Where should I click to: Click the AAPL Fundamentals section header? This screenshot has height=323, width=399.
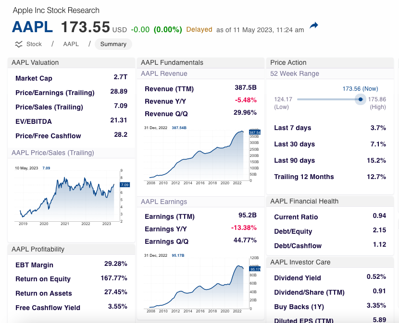[x=200, y=62]
